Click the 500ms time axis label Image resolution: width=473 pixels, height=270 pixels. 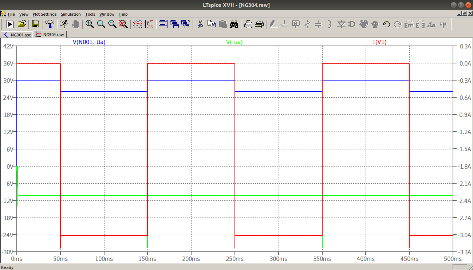(453, 259)
